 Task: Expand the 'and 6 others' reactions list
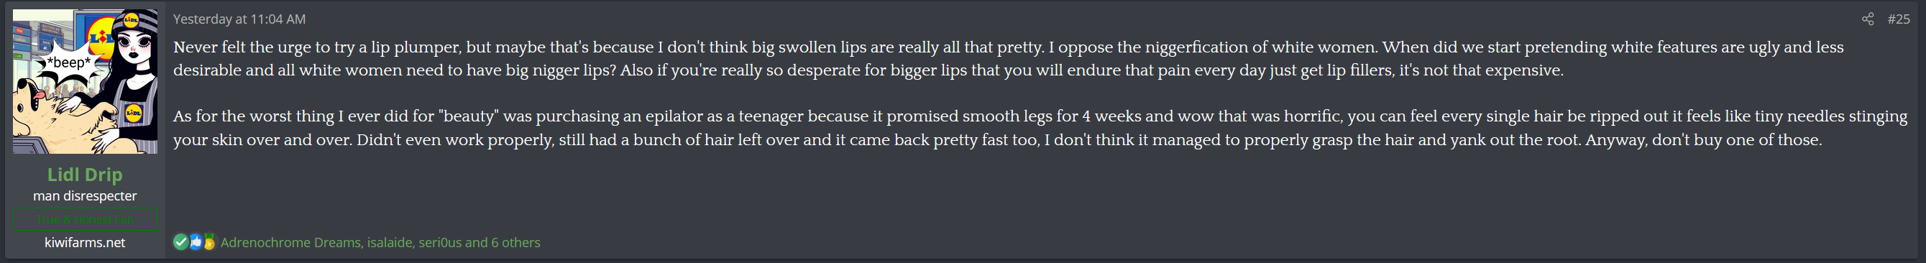(503, 243)
